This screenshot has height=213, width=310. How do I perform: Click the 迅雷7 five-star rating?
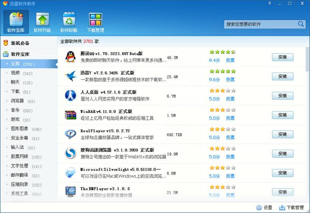[x=222, y=71]
